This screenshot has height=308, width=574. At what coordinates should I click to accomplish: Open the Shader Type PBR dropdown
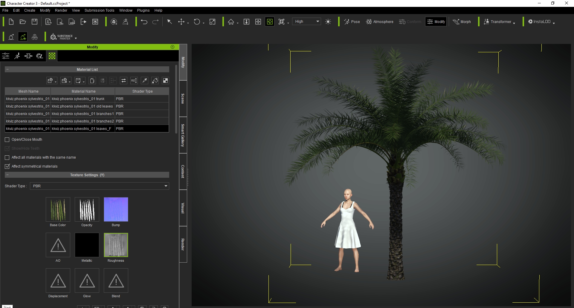pyautogui.click(x=100, y=186)
